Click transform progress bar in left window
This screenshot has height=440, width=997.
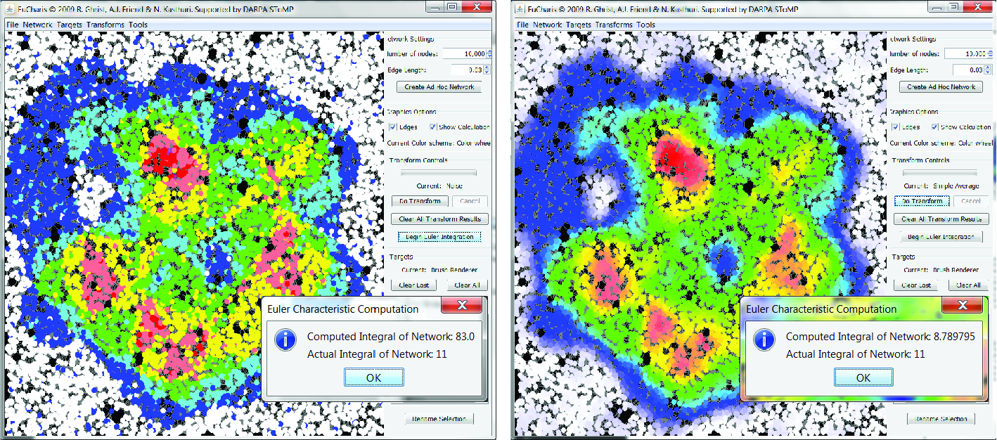pos(438,172)
